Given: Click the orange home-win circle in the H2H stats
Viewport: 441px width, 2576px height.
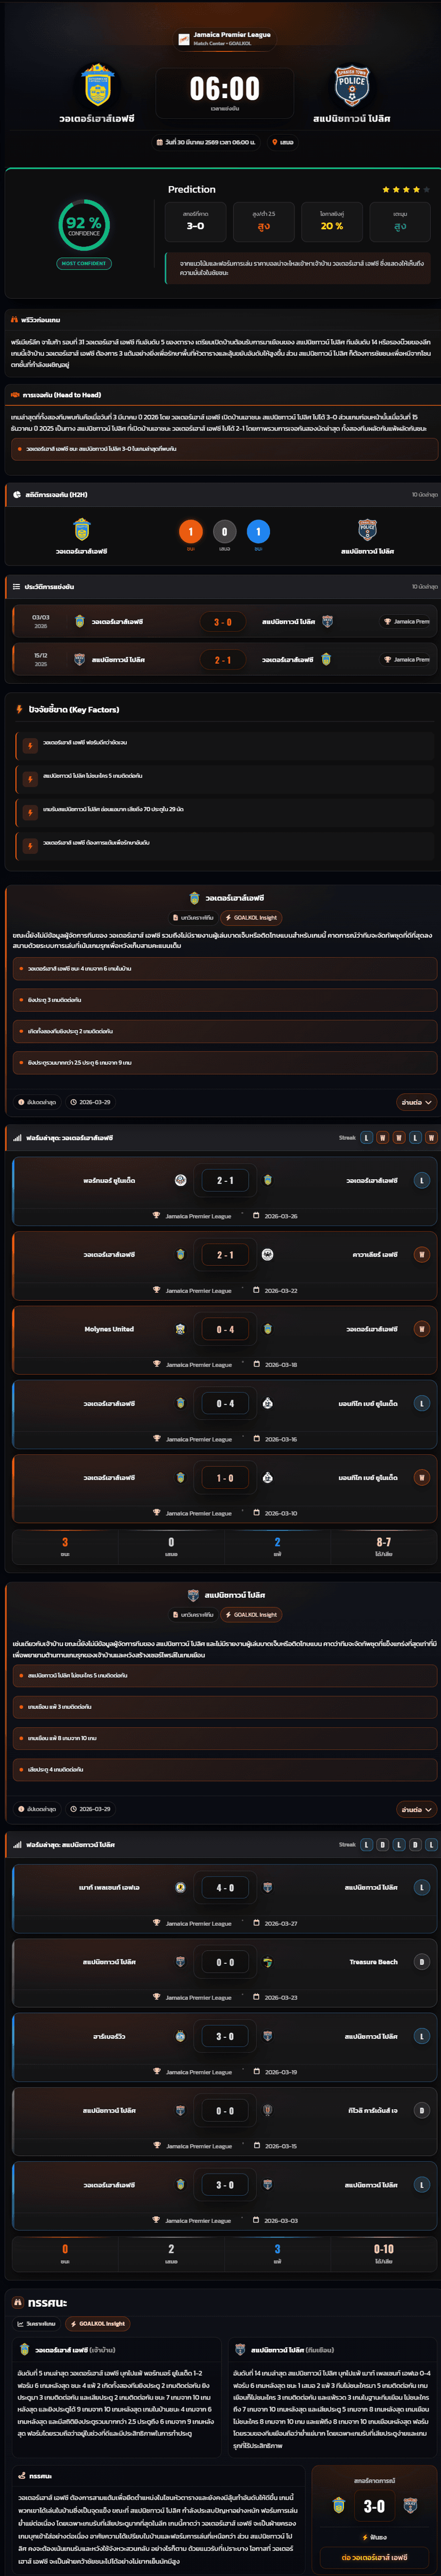Looking at the screenshot, I should tap(191, 532).
